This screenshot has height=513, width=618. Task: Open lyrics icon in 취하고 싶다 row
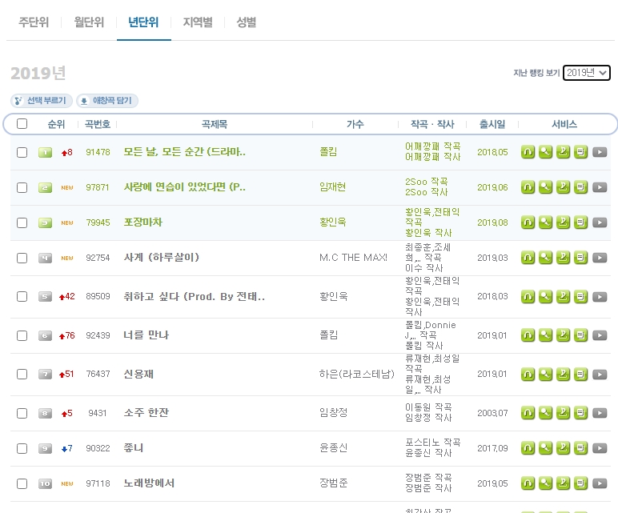point(580,296)
